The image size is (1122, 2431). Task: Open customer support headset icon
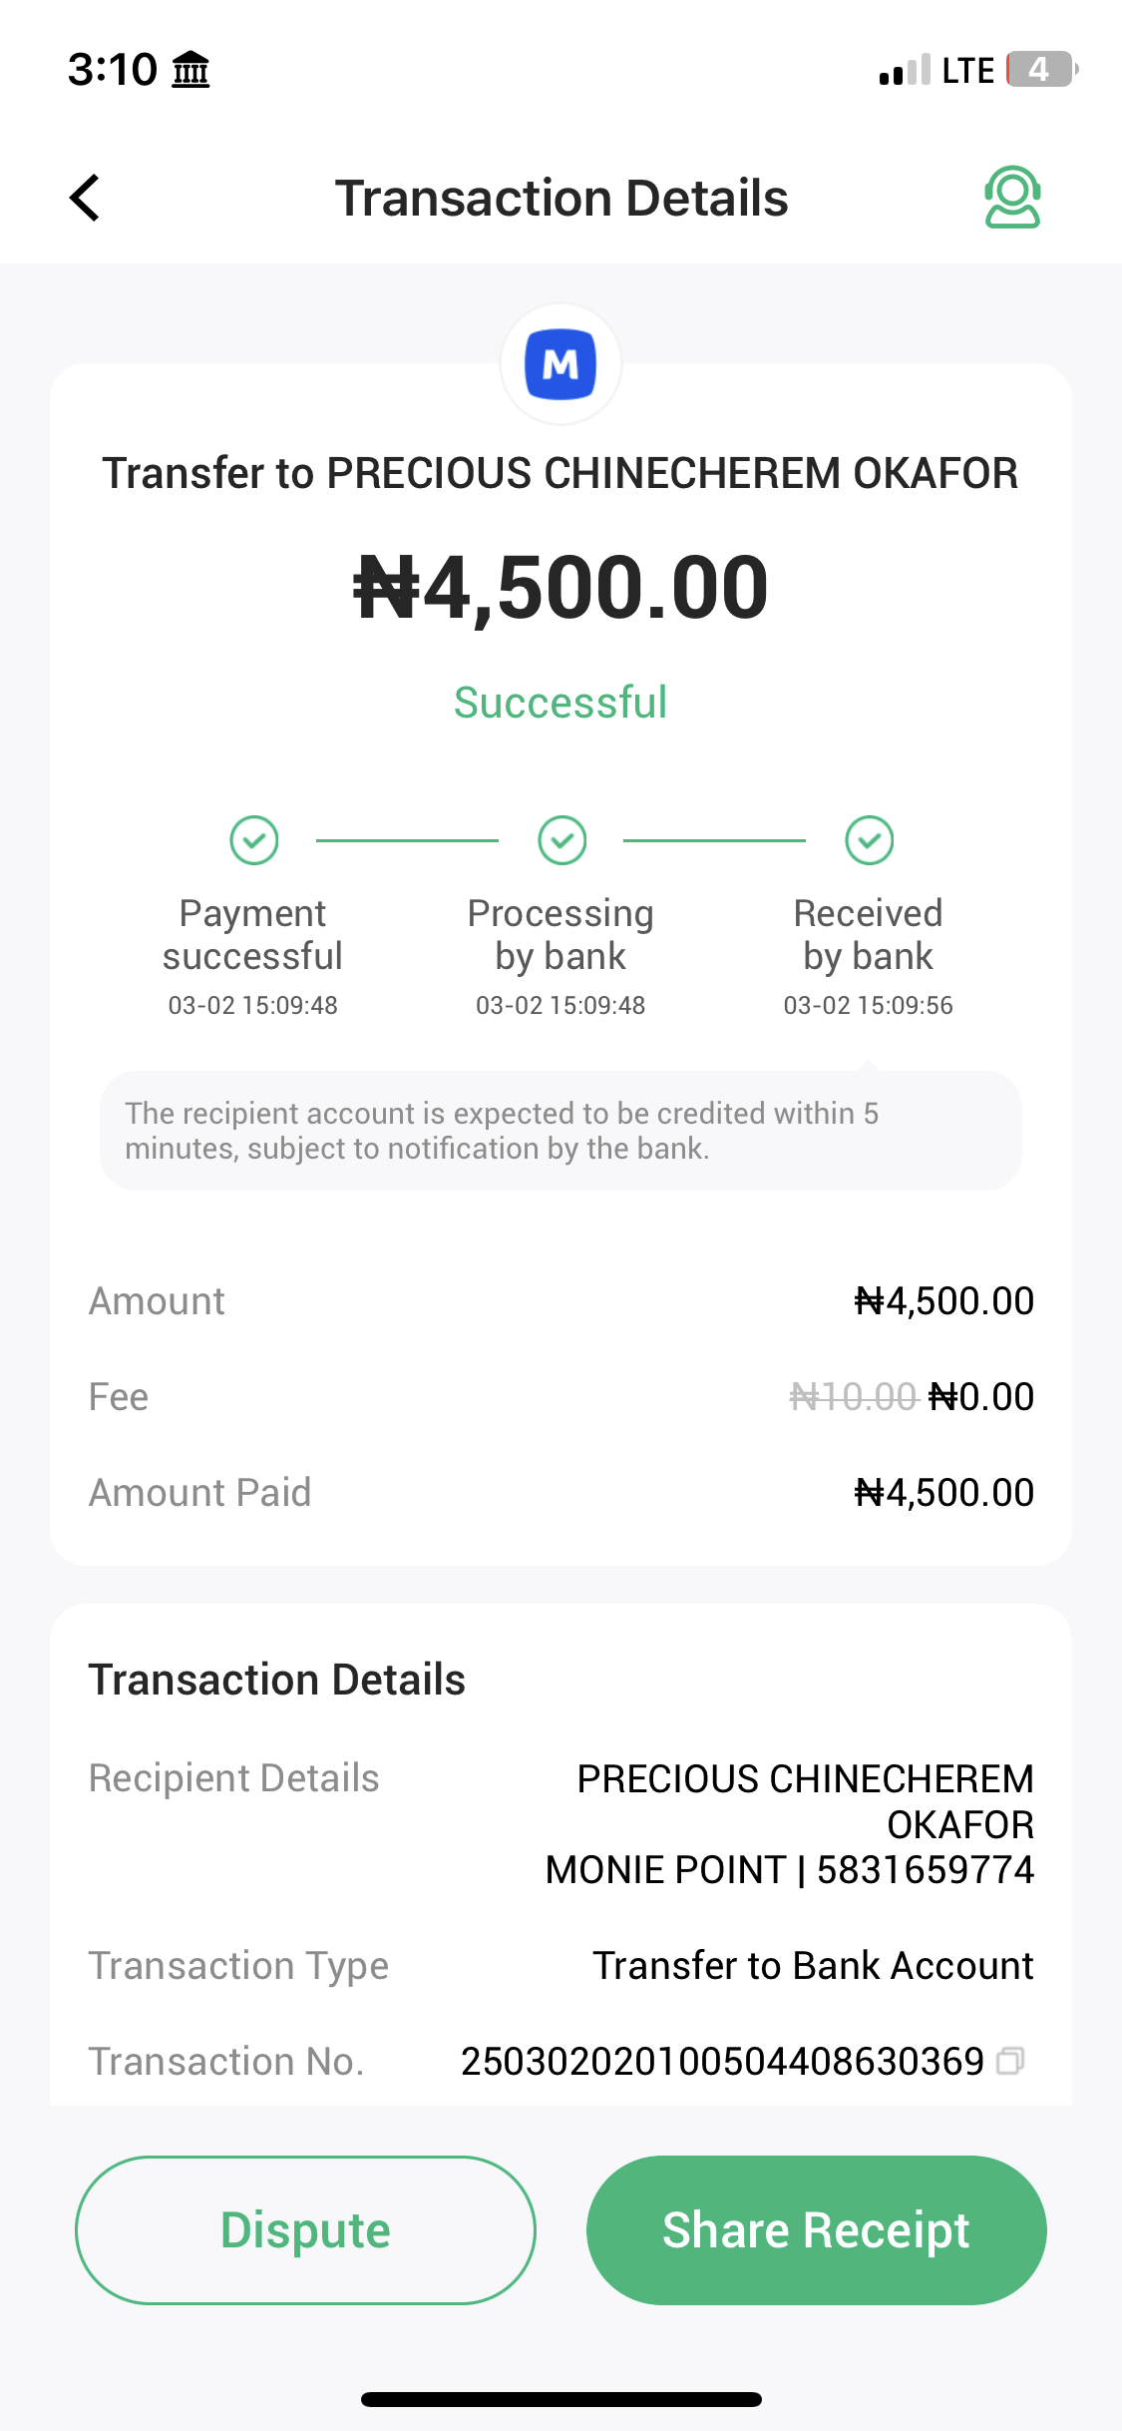click(x=1012, y=198)
